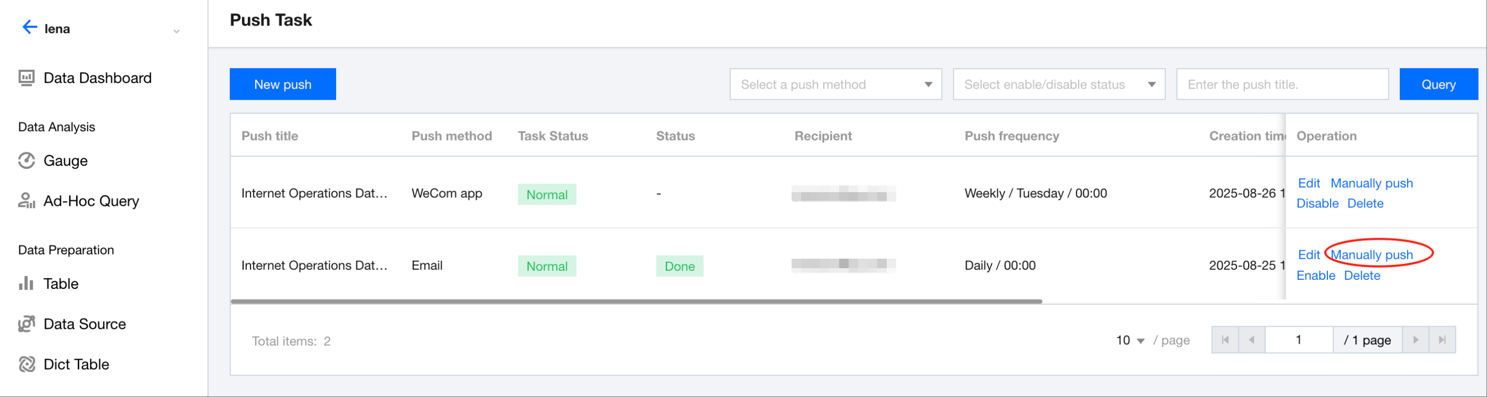Click Manually push for Email task
This screenshot has width=1487, height=397.
[1371, 254]
